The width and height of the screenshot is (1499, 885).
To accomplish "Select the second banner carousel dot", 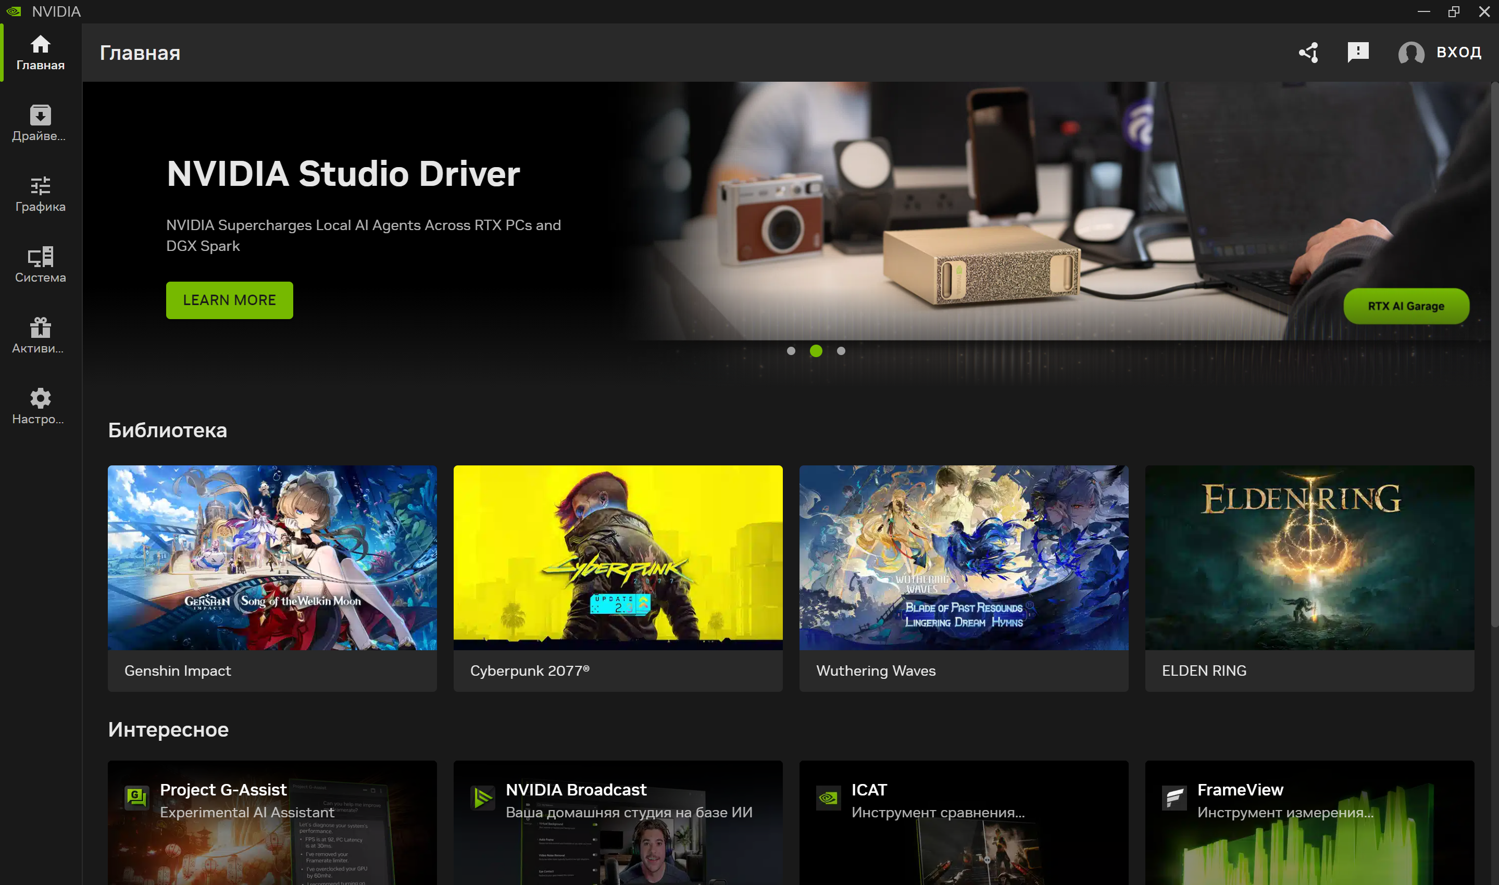I will pyautogui.click(x=816, y=351).
